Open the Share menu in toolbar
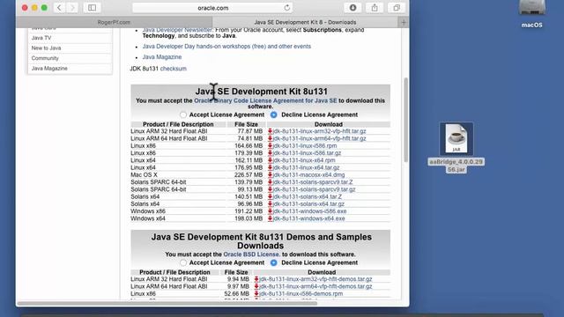Screen dimensions: 564x317 pyautogui.click(x=375, y=8)
